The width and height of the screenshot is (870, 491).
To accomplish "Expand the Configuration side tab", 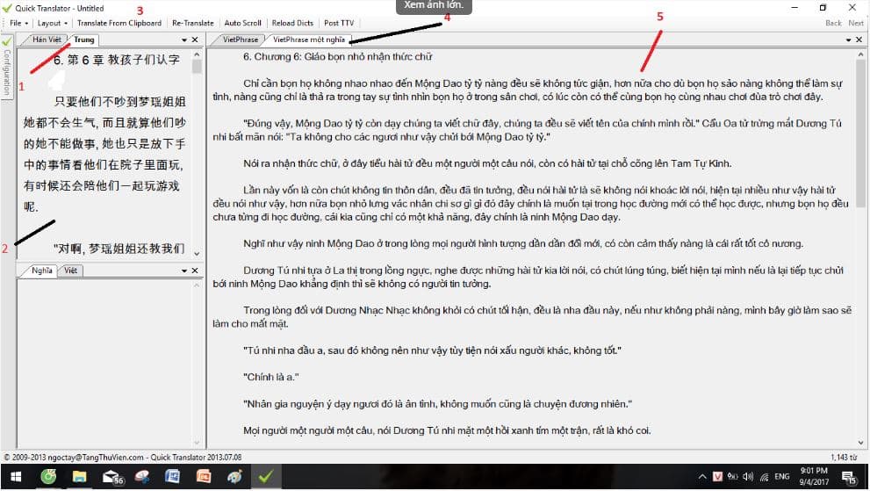I will tap(7, 67).
